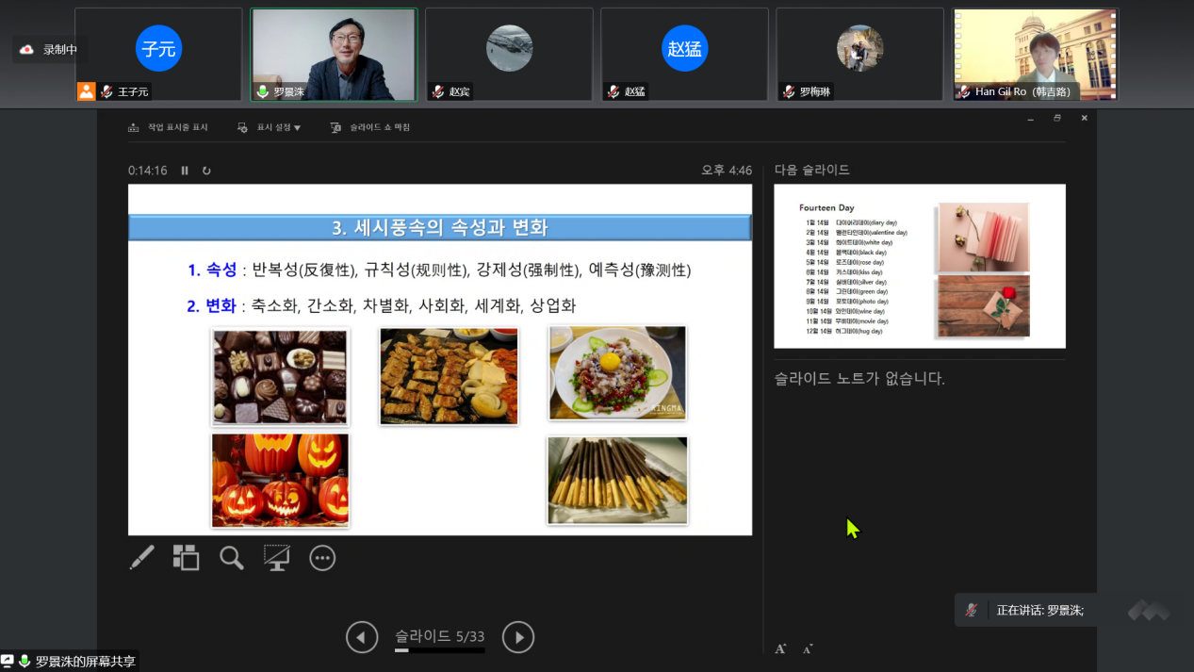This screenshot has height=672, width=1194.
Task: Click the slide progress bar under 슬라이드 5/33
Action: tap(439, 650)
